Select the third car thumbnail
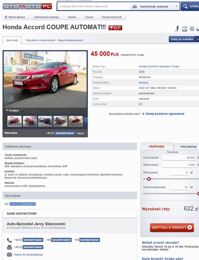 (x=45, y=121)
